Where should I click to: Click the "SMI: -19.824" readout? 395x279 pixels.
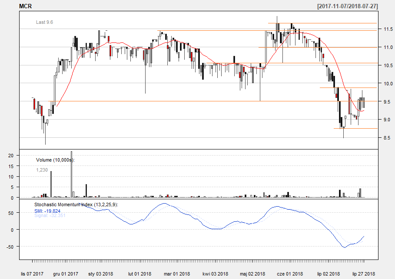47,211
